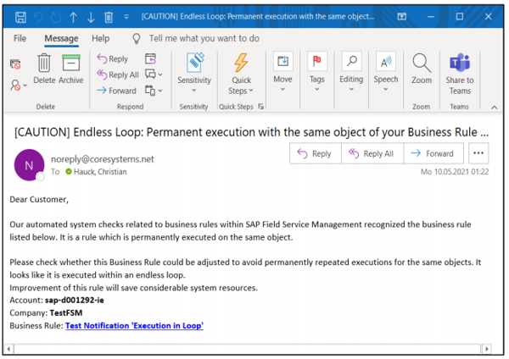Close the message window
The width and height of the screenshot is (509, 359).
(x=489, y=17)
